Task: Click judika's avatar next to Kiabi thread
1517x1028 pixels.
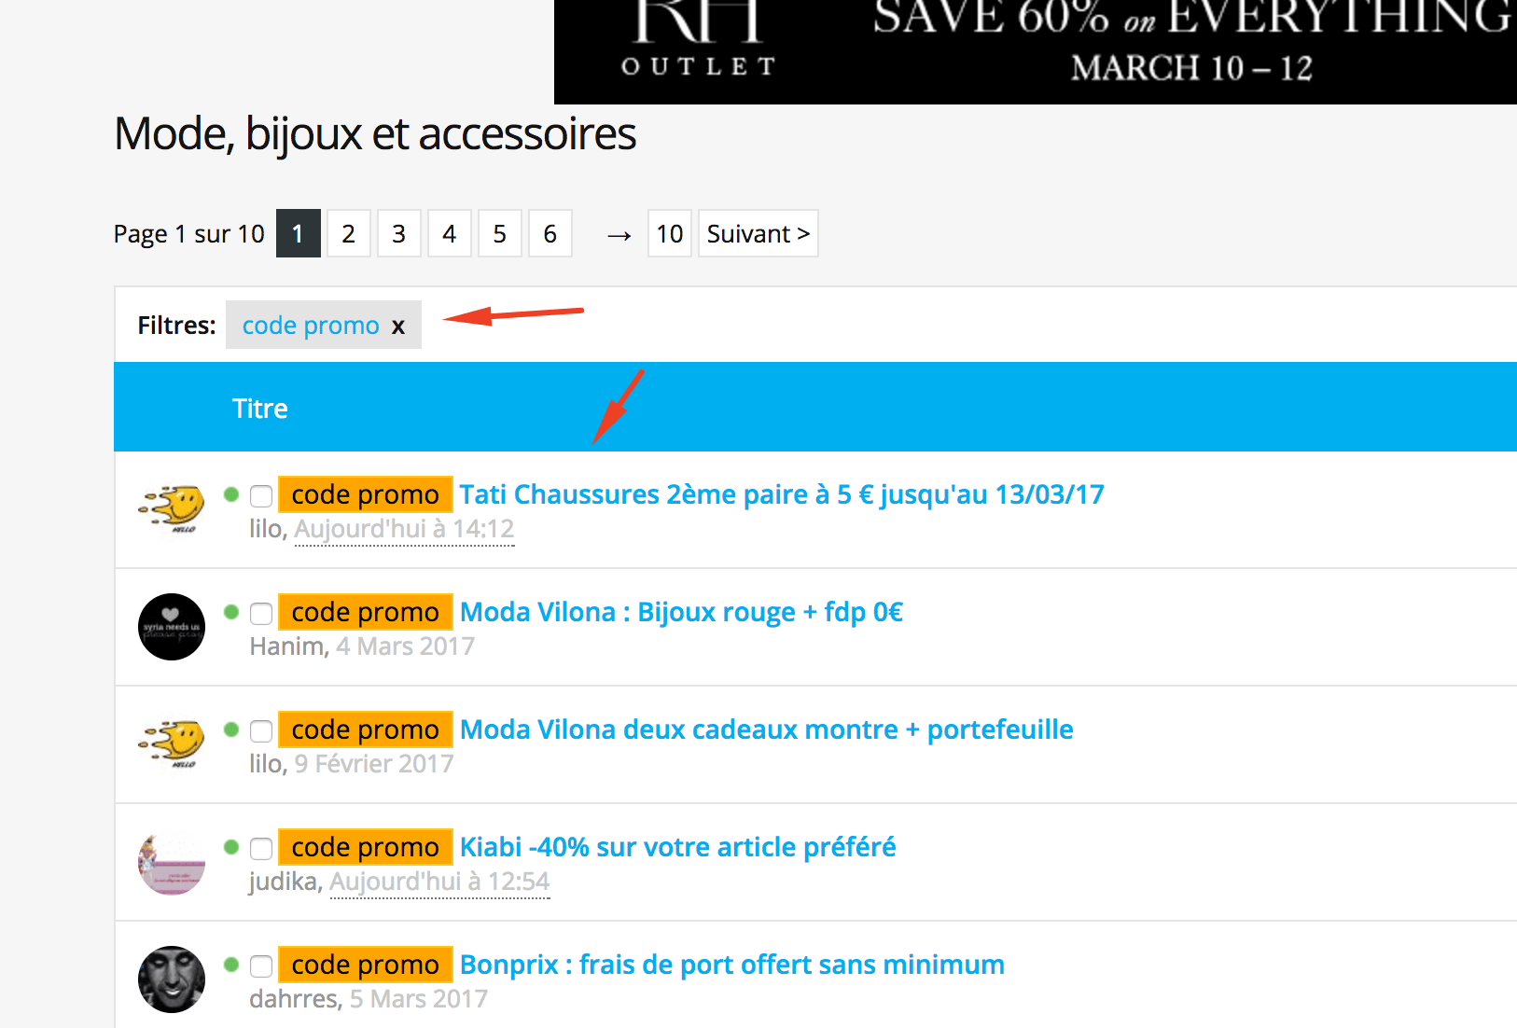Action: click(x=172, y=862)
